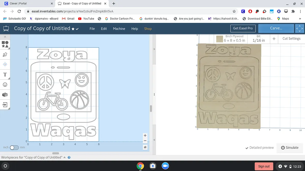Select the Text tool

pyautogui.click(x=5, y=75)
